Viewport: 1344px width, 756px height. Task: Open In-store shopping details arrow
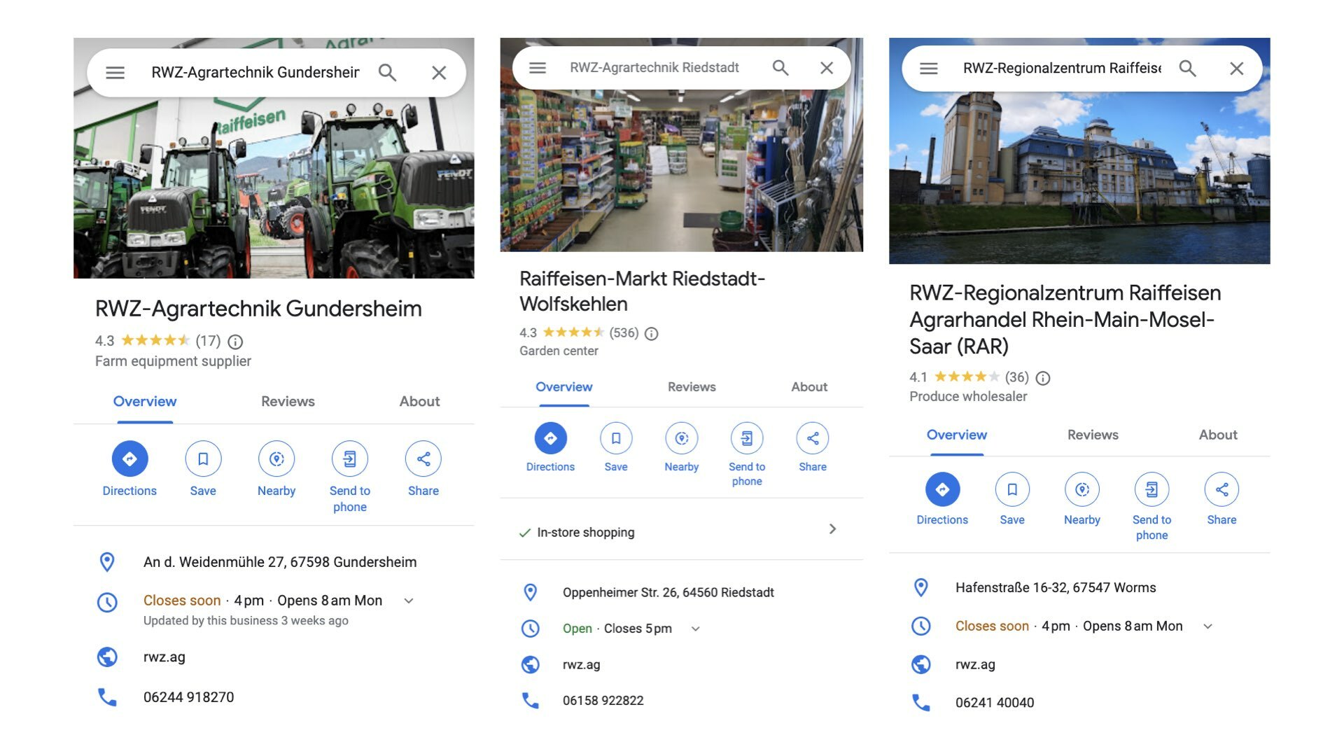coord(832,529)
